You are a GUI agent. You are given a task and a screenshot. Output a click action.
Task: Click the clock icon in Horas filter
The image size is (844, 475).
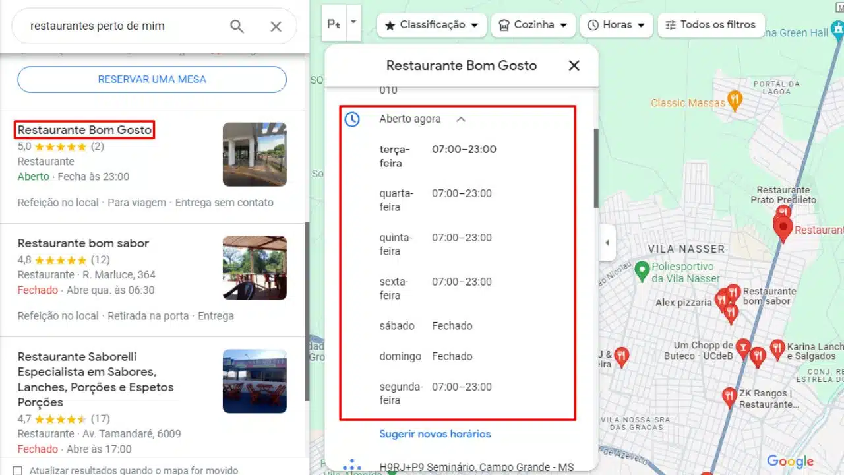pyautogui.click(x=593, y=25)
